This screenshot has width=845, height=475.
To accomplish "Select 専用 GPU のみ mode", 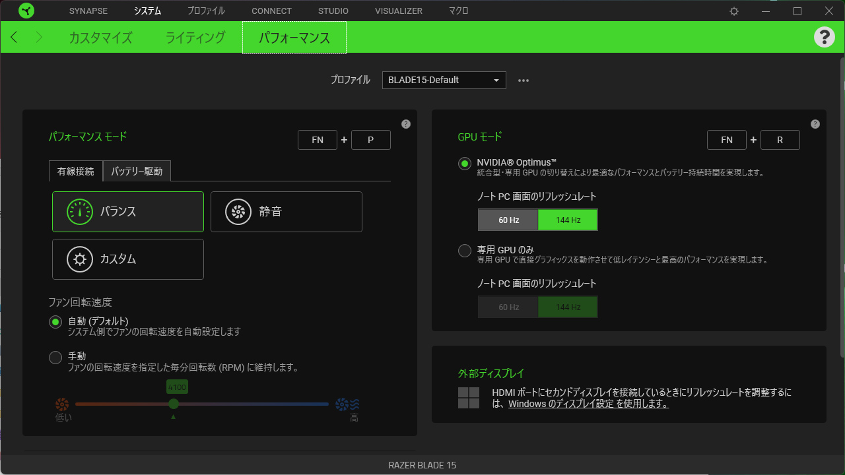I will click(x=465, y=251).
